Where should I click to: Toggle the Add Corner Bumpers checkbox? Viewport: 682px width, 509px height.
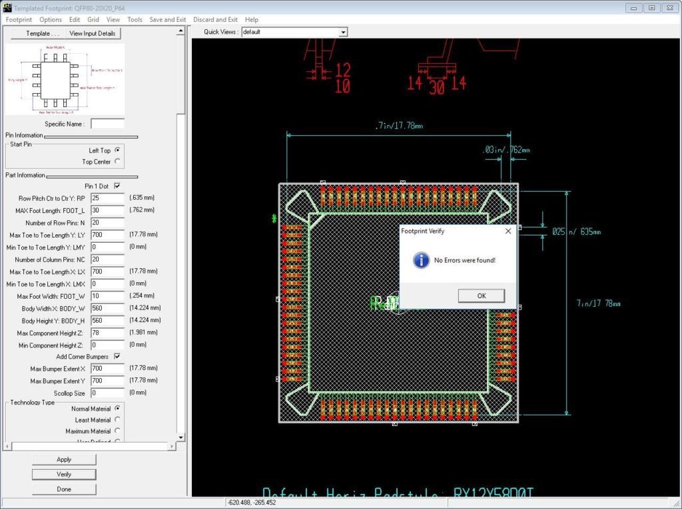tap(117, 357)
